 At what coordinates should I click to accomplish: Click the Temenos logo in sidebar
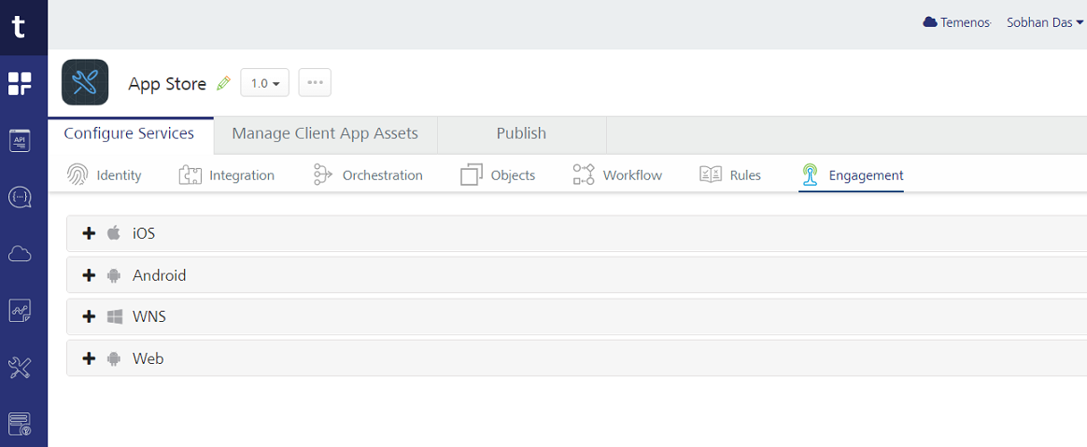[x=20, y=27]
